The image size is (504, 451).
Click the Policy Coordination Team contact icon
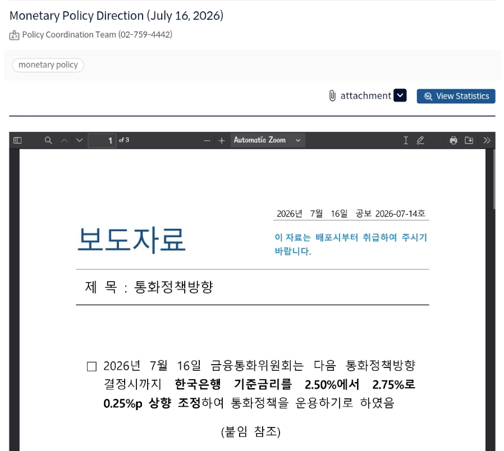[x=14, y=35]
